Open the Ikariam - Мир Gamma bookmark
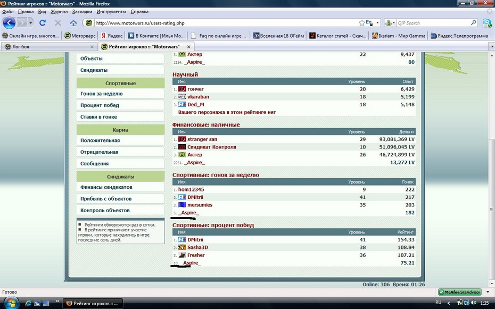This screenshot has height=309, width=495. [399, 36]
